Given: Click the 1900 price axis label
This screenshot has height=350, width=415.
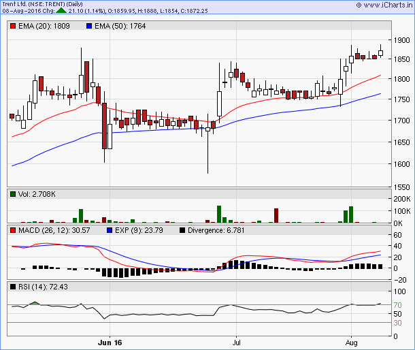Looking at the screenshot, I should point(401,40).
